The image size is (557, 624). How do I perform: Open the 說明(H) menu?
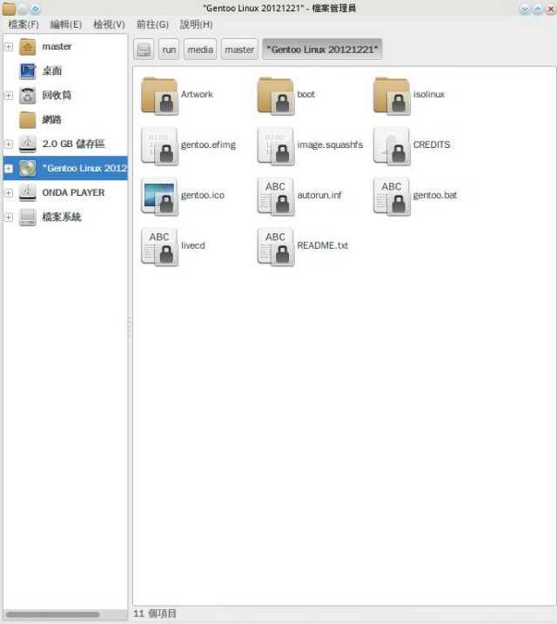(196, 24)
